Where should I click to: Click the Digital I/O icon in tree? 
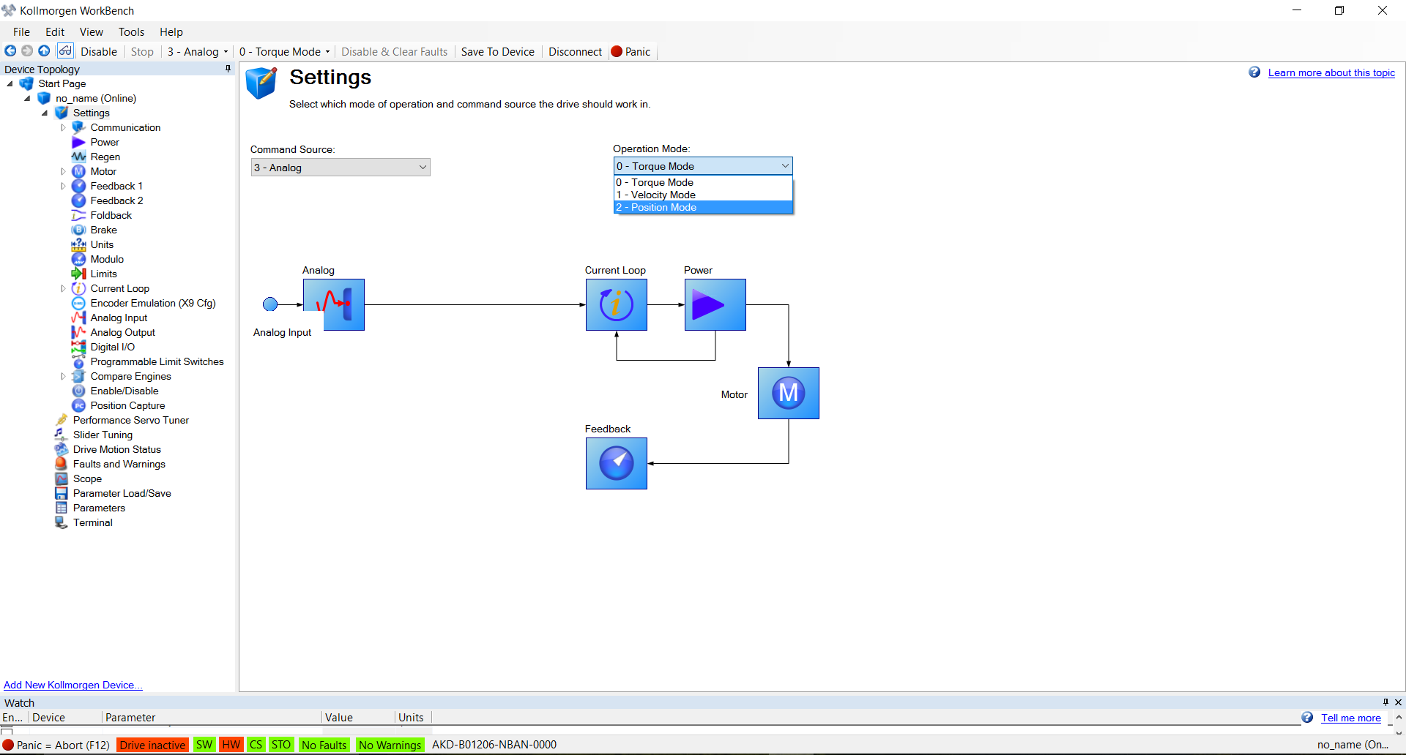tap(79, 347)
